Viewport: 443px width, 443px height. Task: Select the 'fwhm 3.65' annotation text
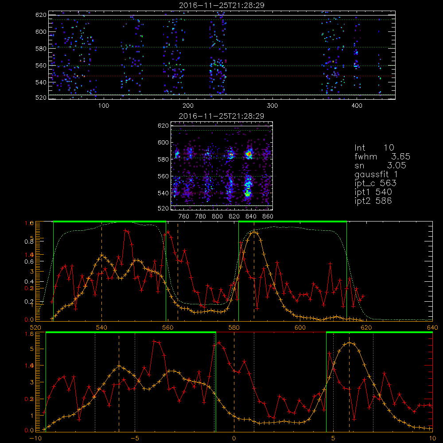point(382,156)
